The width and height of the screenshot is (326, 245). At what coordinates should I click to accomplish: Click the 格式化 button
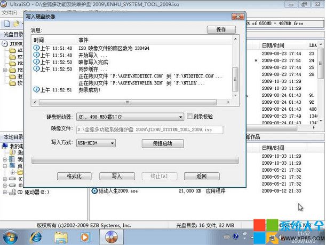coord(74,176)
